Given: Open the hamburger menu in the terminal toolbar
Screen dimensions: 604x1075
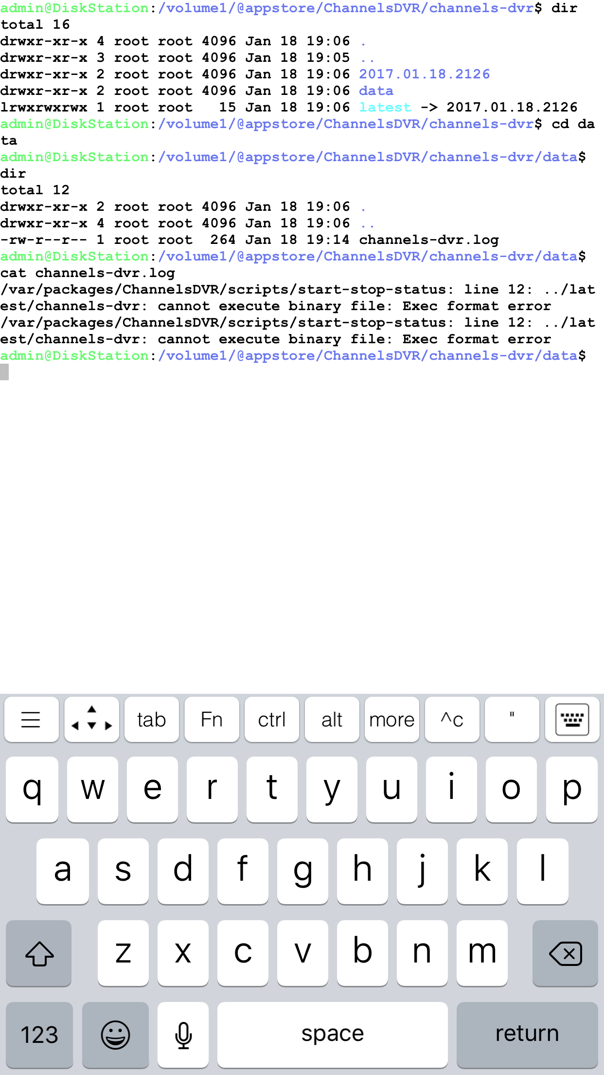Looking at the screenshot, I should pos(31,719).
